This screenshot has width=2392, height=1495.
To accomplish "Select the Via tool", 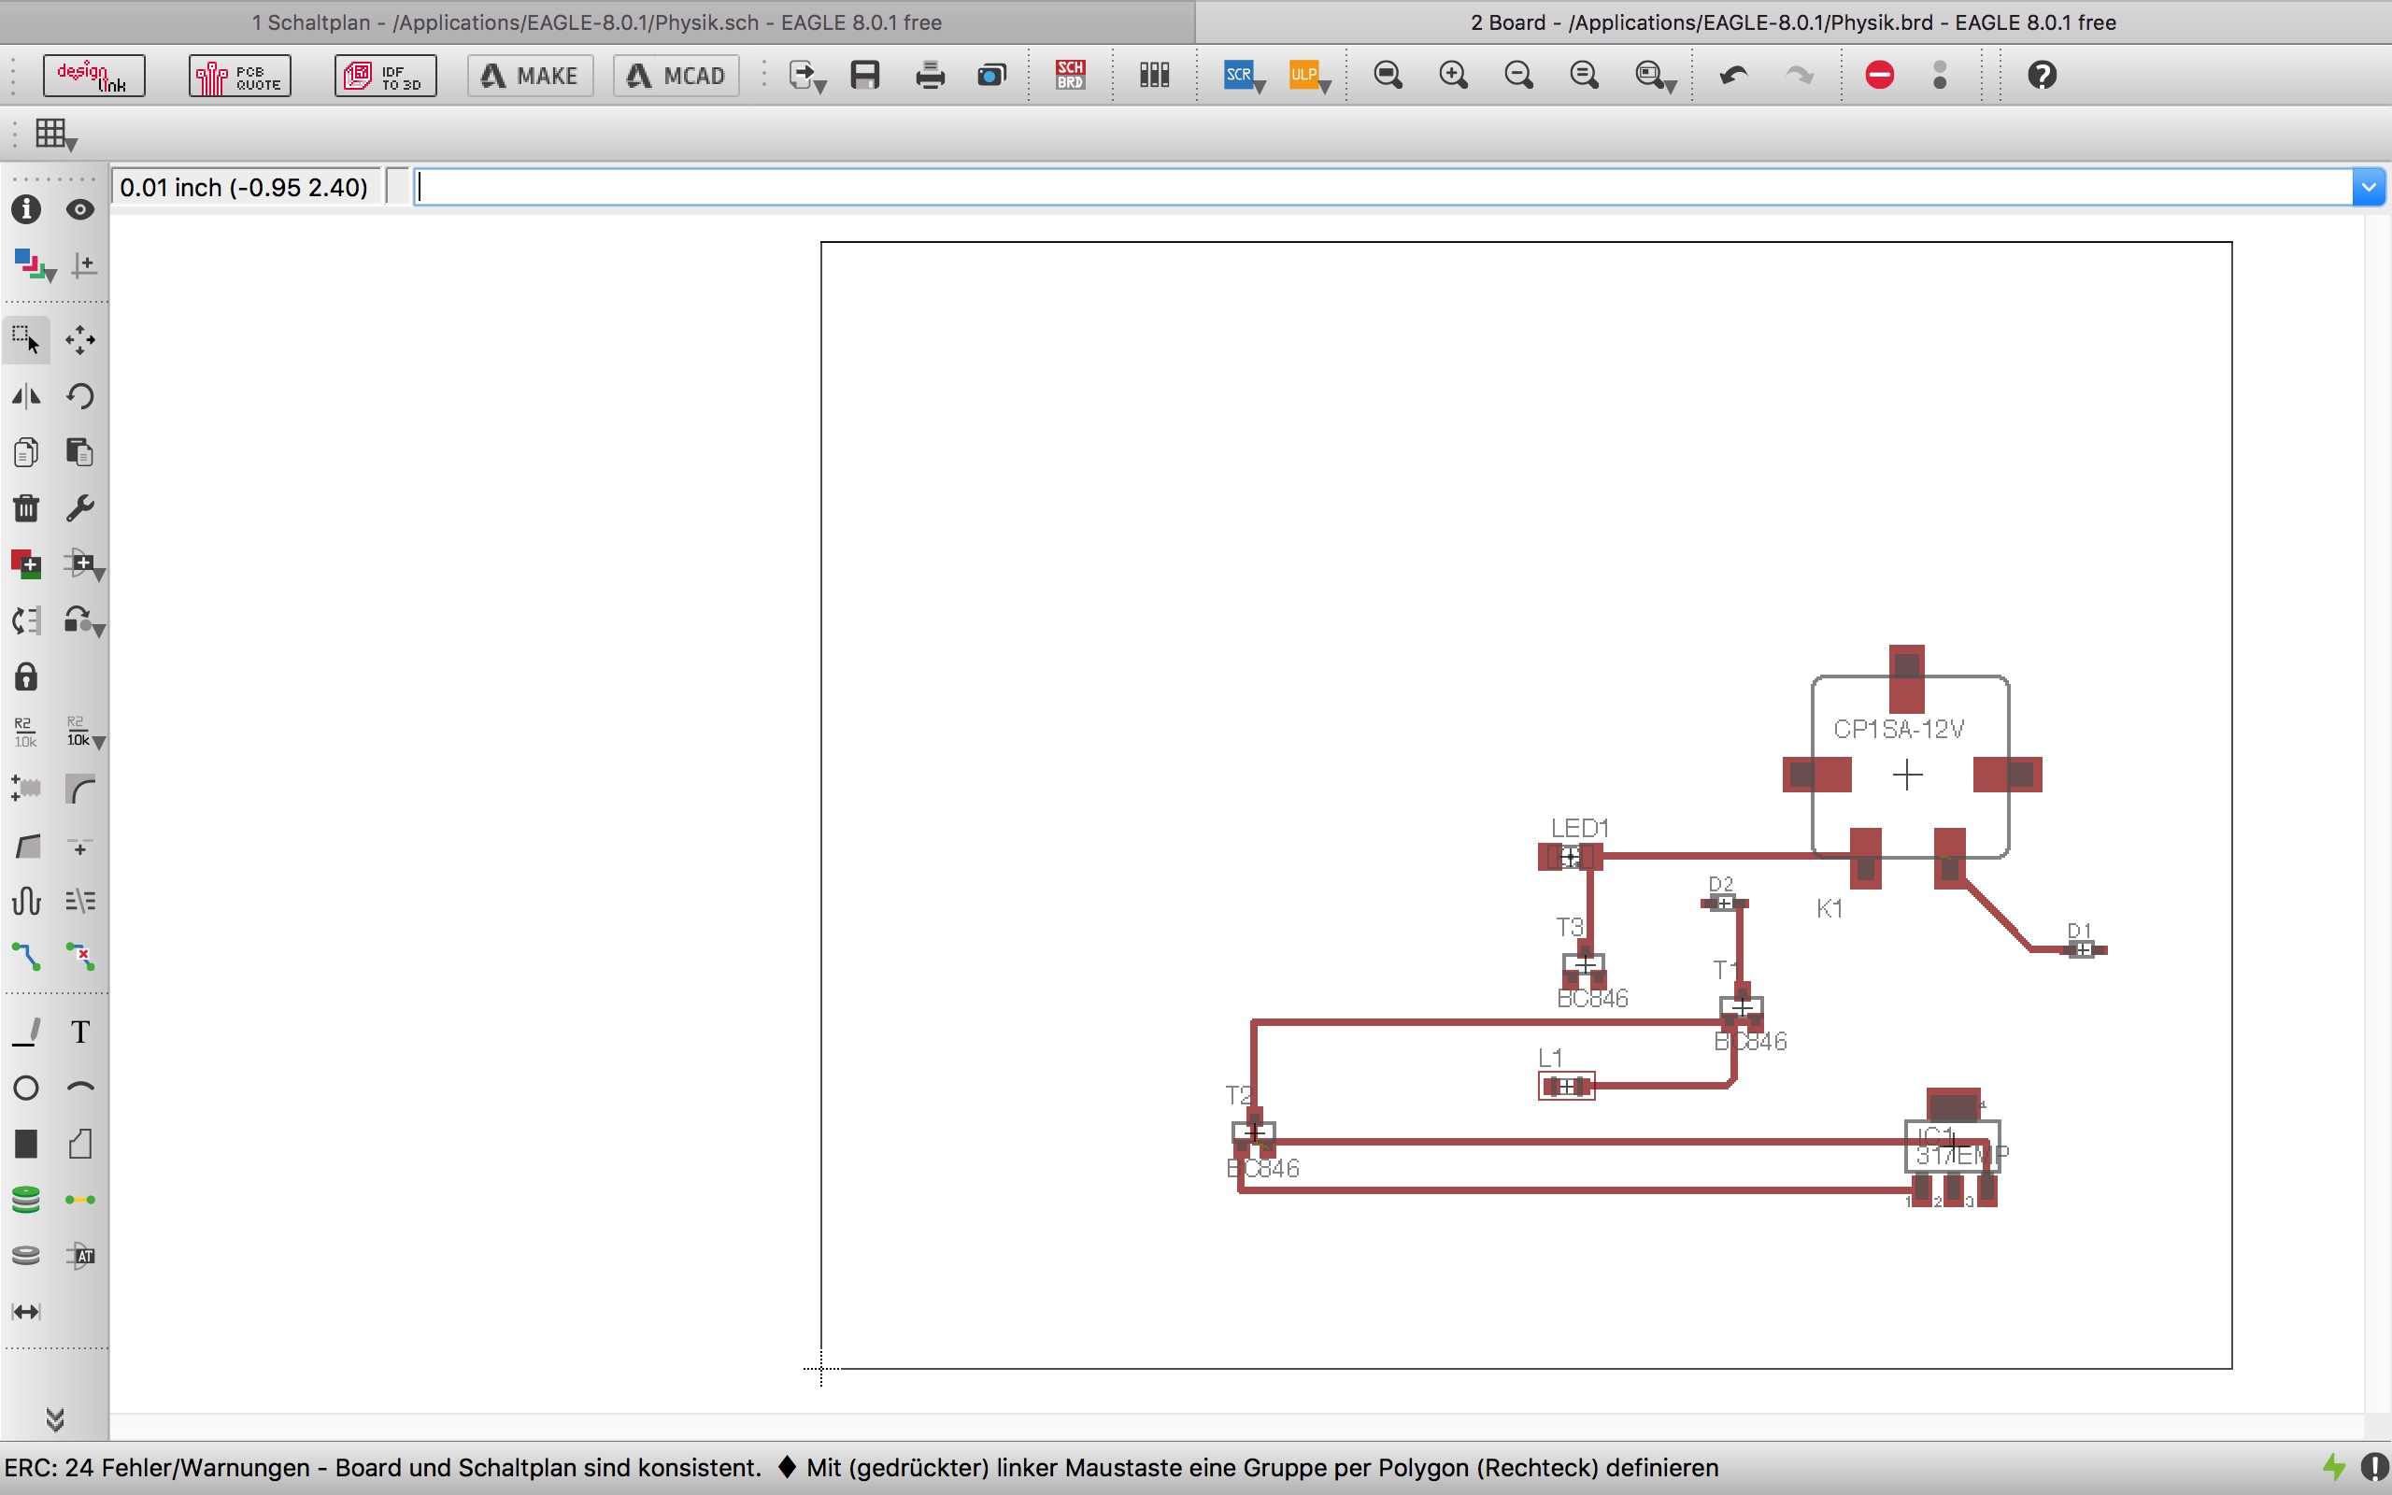I will click(26, 1201).
